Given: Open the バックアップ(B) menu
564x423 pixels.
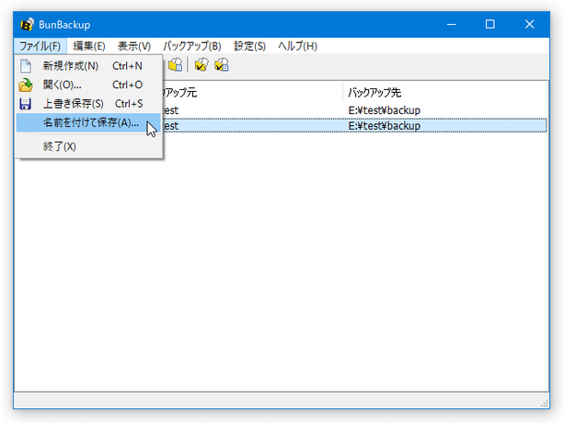Looking at the screenshot, I should click(x=192, y=46).
